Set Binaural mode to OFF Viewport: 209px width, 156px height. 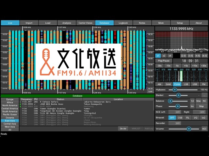pyautogui.click(x=172, y=118)
